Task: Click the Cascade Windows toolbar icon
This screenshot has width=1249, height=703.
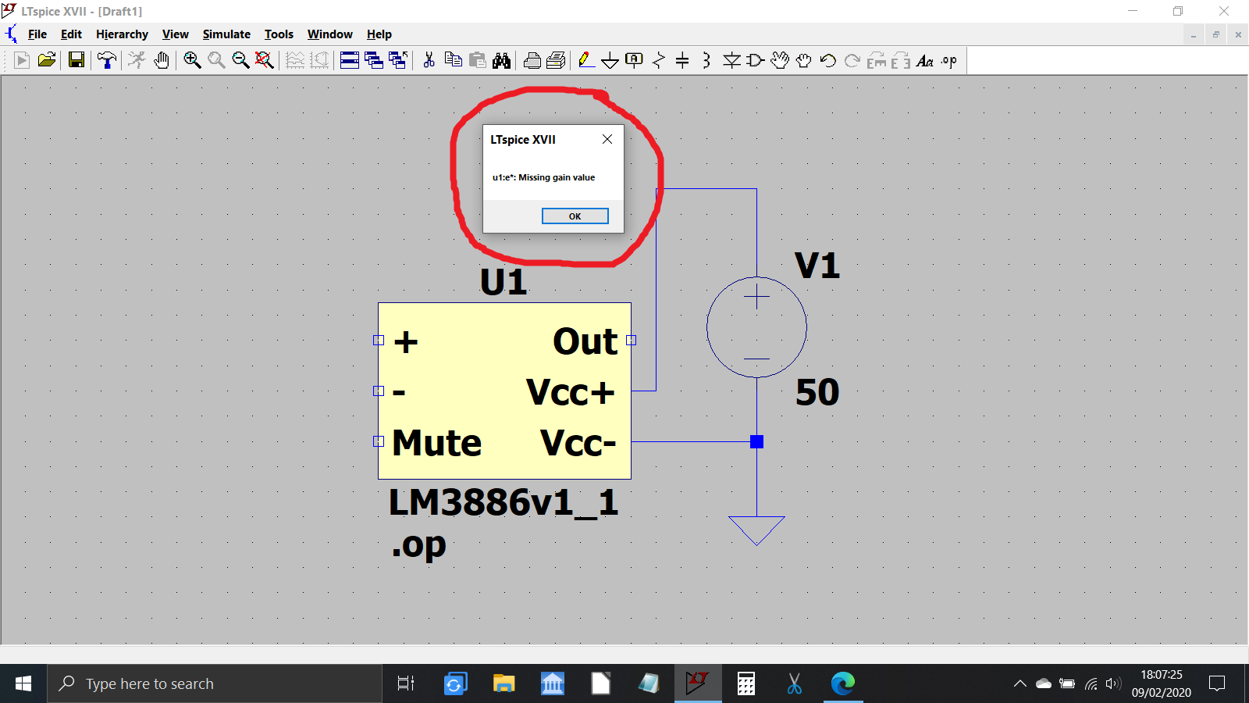Action: click(x=374, y=60)
